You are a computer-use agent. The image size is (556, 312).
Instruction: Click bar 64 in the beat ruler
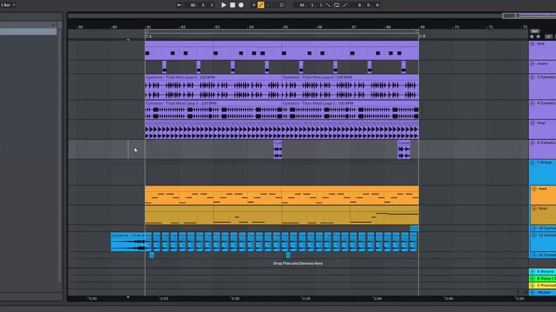point(251,27)
